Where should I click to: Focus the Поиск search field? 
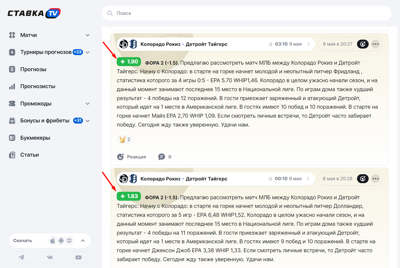coord(246,13)
